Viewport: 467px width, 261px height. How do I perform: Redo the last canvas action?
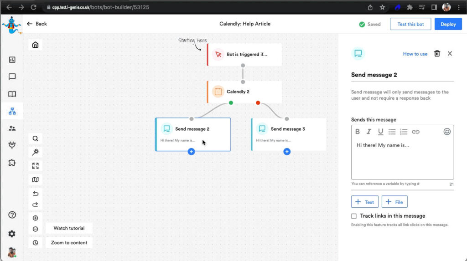click(x=35, y=205)
